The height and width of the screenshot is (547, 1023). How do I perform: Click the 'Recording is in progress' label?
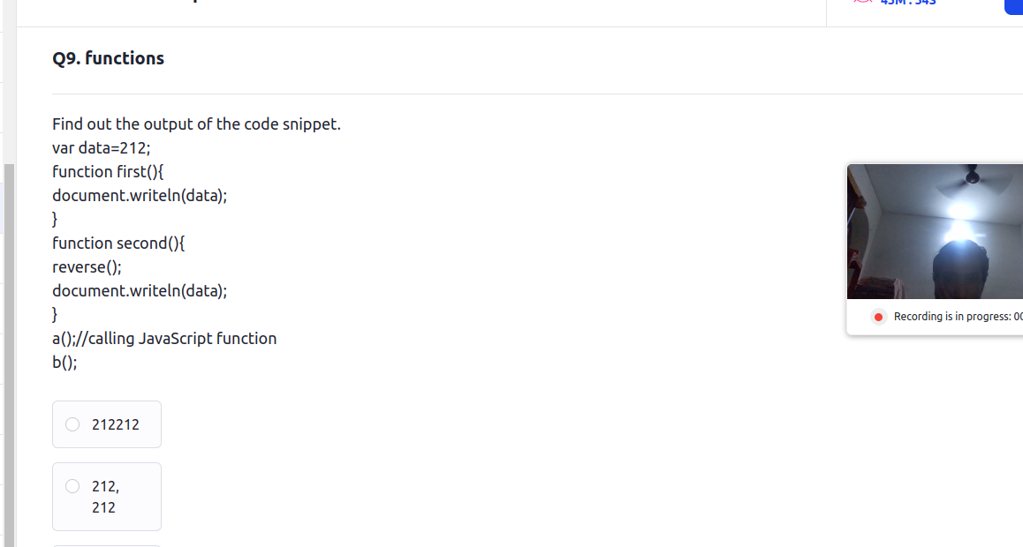point(958,317)
